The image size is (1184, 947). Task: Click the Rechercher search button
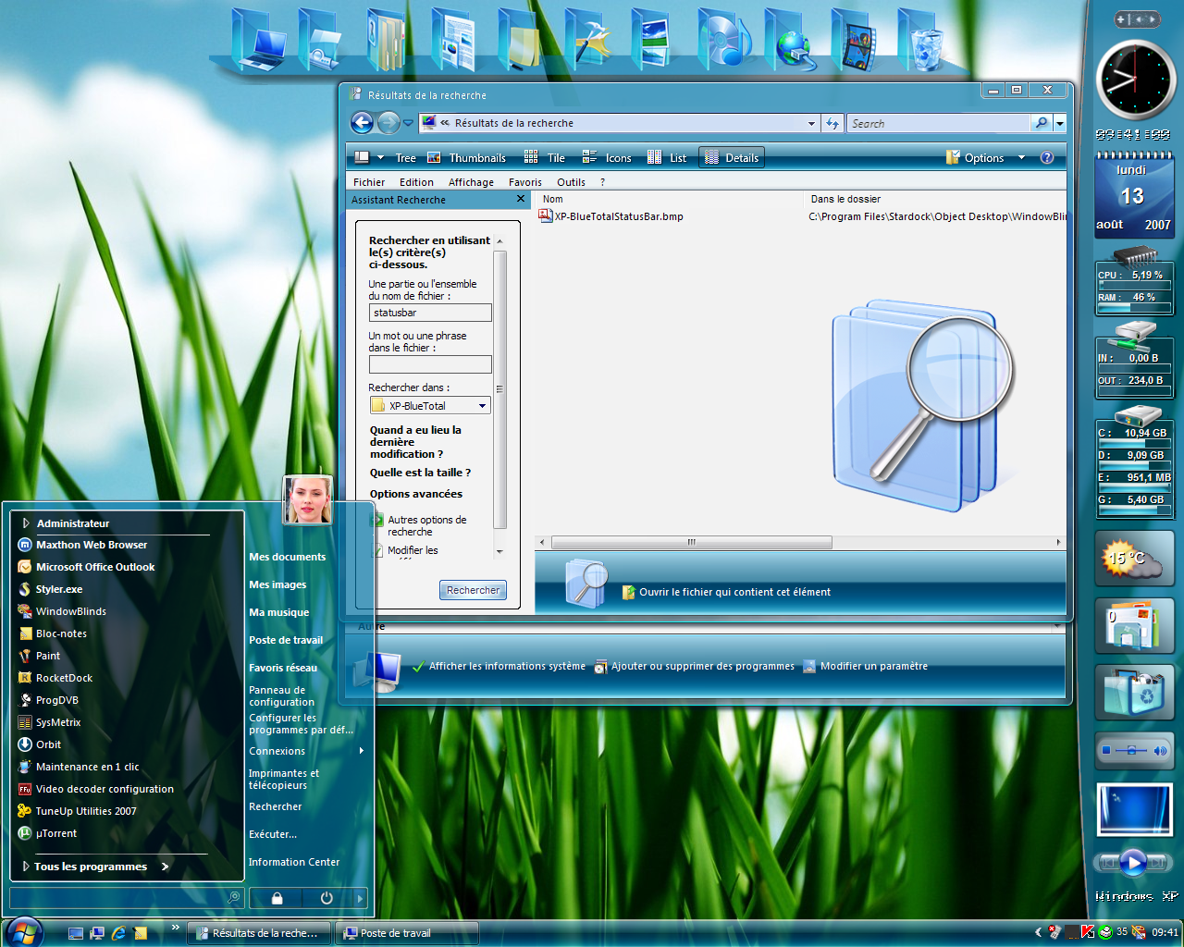pyautogui.click(x=473, y=590)
